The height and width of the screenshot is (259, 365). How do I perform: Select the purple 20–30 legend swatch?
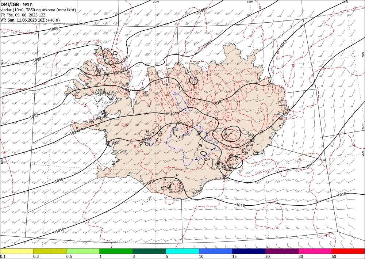(x=282, y=251)
